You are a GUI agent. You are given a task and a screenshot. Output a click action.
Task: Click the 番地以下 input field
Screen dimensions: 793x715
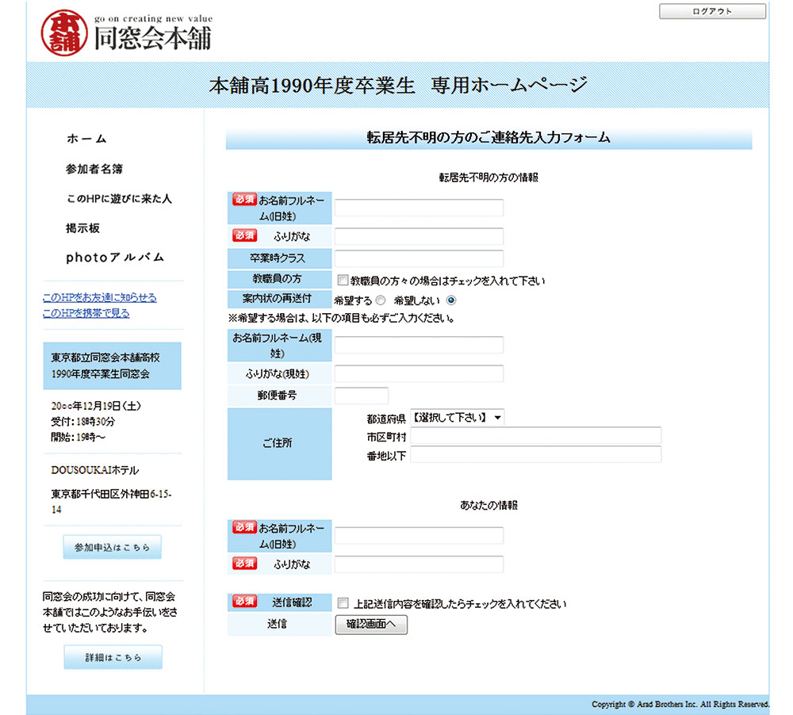point(535,454)
